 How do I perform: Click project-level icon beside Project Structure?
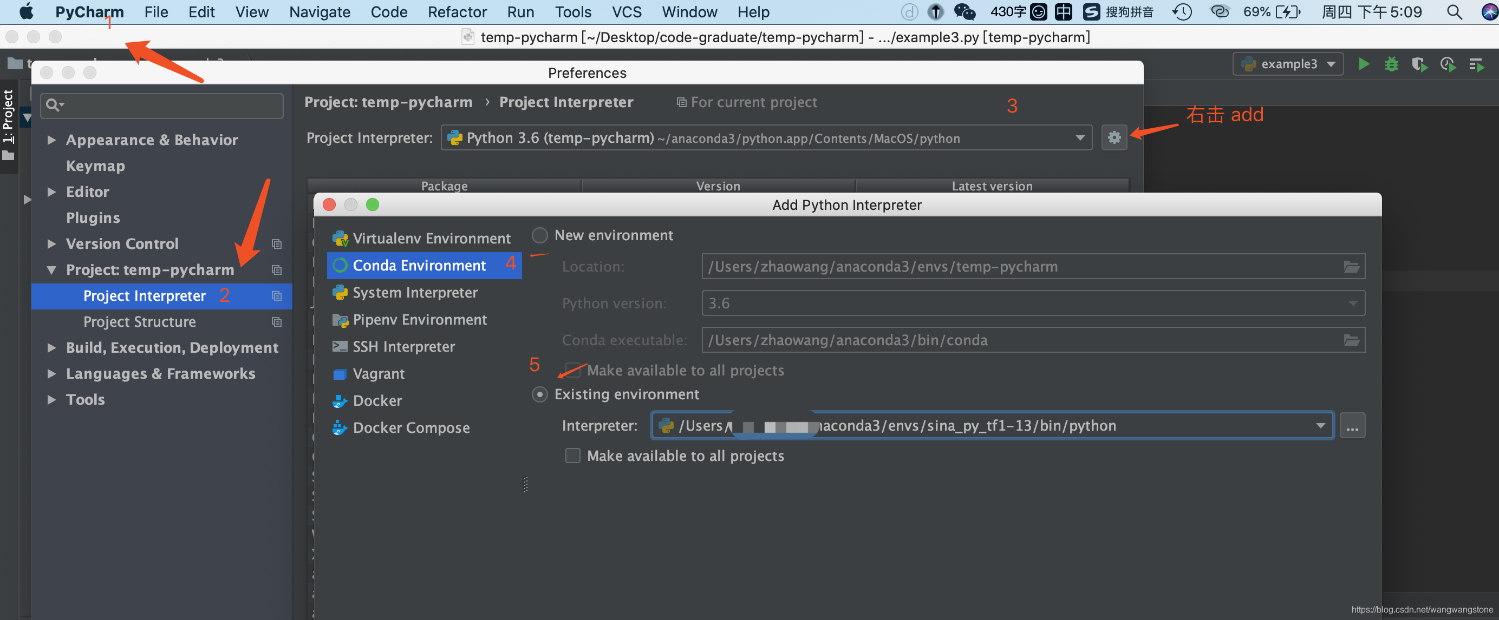pyautogui.click(x=276, y=322)
